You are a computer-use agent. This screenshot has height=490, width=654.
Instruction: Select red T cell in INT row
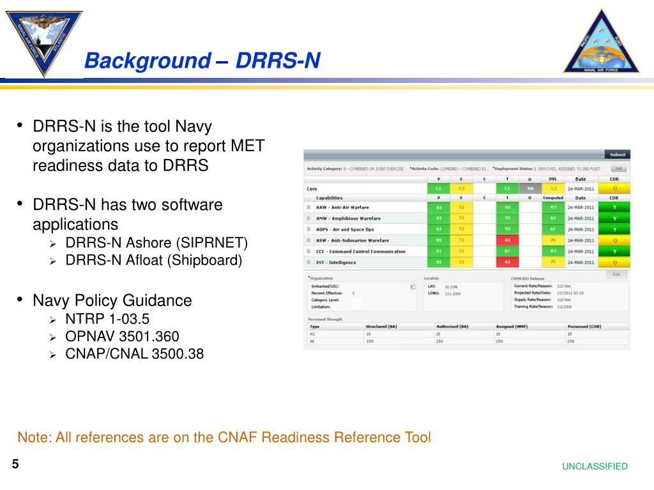pyautogui.click(x=507, y=262)
